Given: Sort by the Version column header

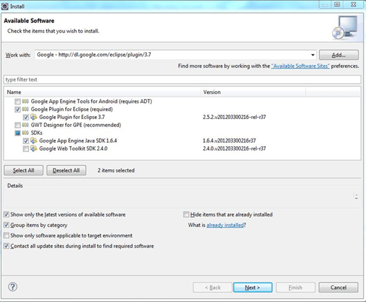Looking at the screenshot, I should 253,92.
